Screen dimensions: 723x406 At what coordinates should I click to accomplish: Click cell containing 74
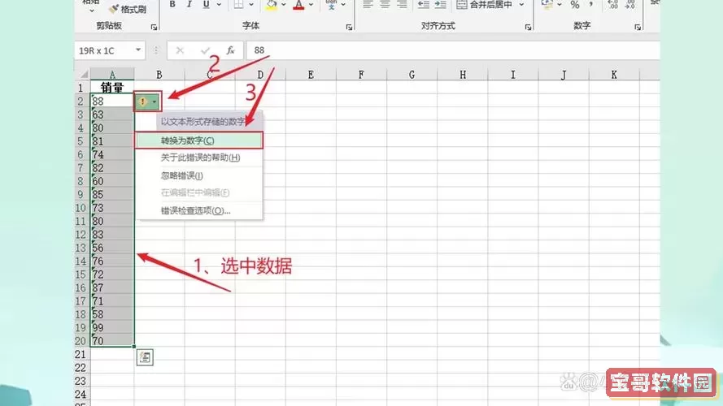[112, 154]
